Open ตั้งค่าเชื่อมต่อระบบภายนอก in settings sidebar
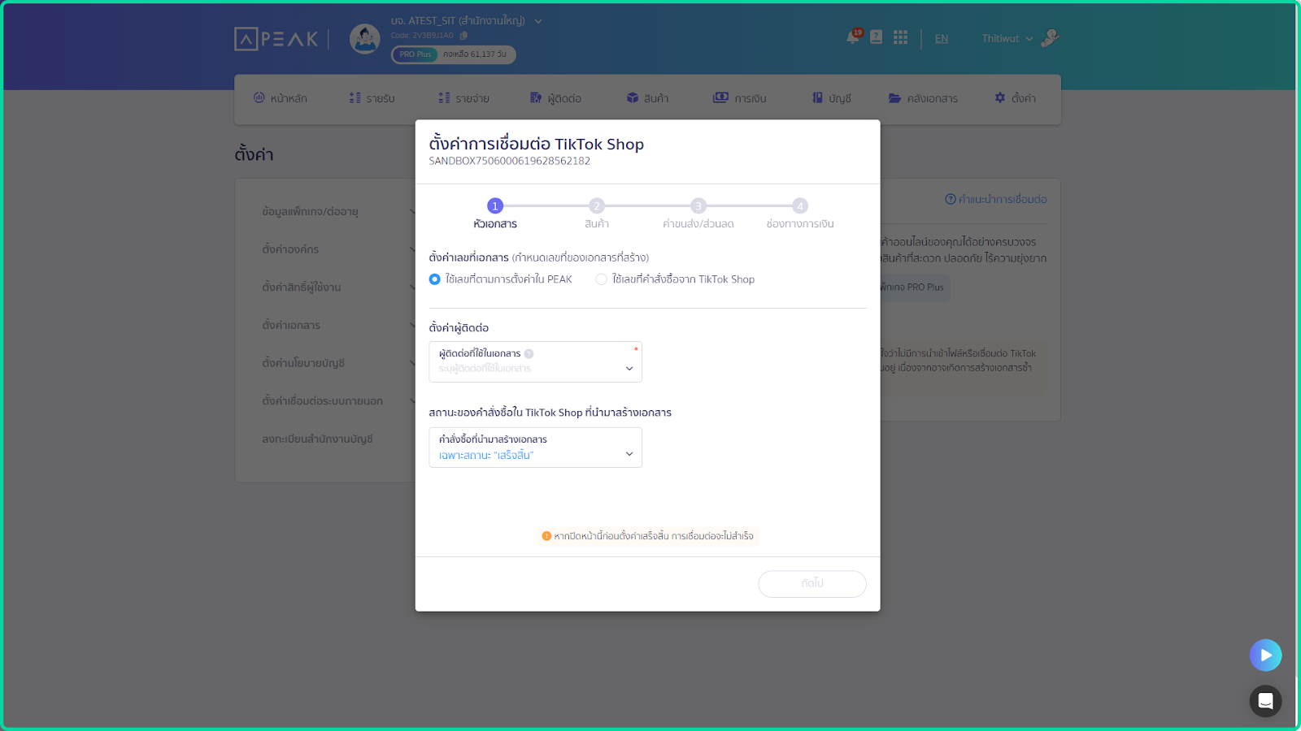 [x=322, y=401]
